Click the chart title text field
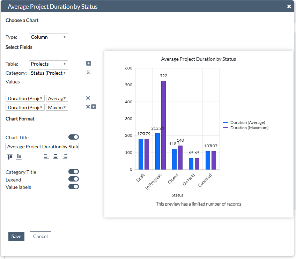Image resolution: width=296 pixels, height=259 pixels. (x=42, y=147)
